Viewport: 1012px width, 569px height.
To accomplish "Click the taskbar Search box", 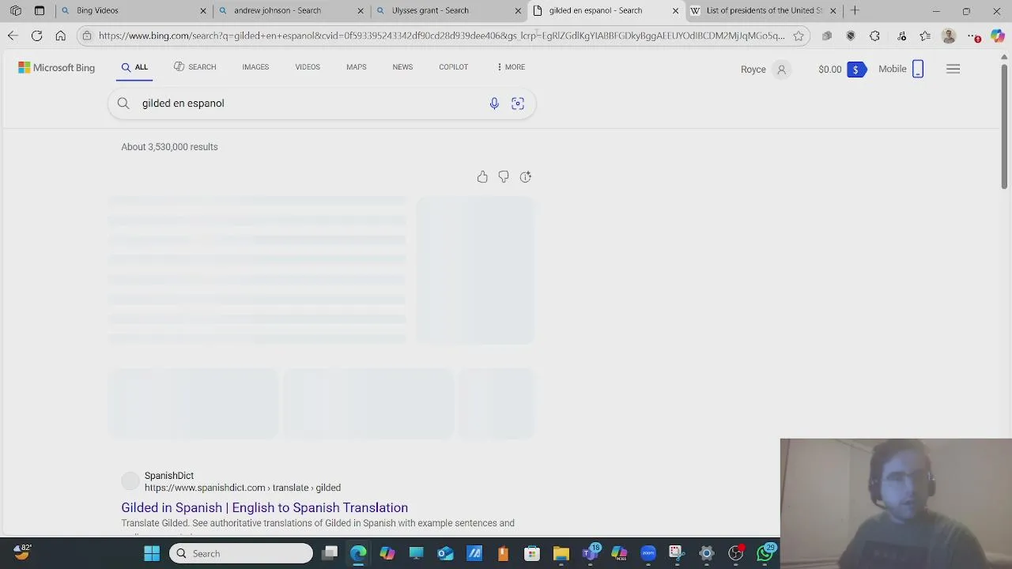I will point(241,553).
